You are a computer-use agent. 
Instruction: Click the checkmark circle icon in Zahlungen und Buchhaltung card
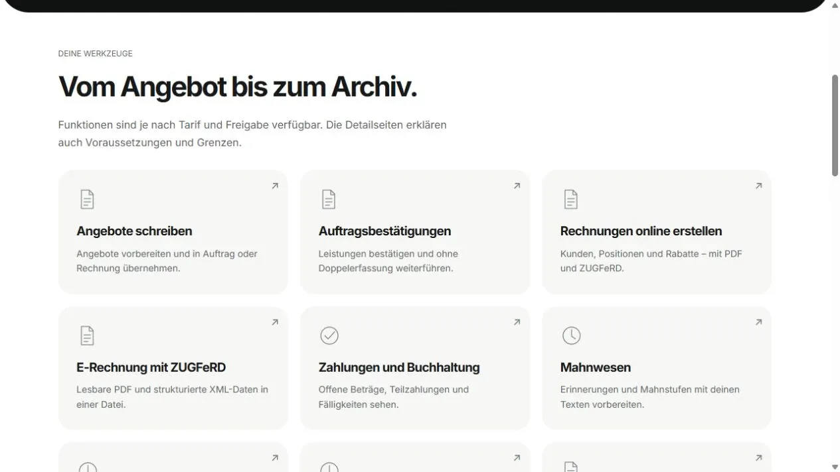(x=329, y=335)
